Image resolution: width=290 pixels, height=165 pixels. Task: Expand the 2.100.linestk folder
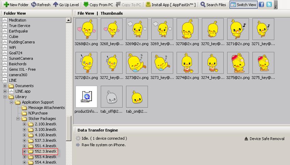(x=24, y=124)
